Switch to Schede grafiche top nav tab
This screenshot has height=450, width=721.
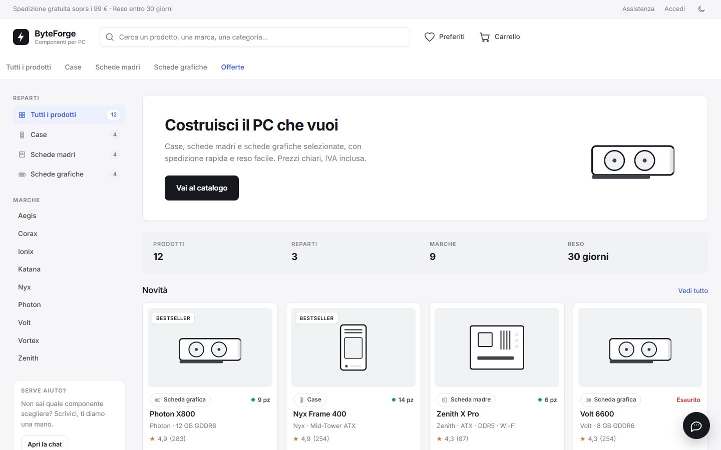tap(180, 67)
